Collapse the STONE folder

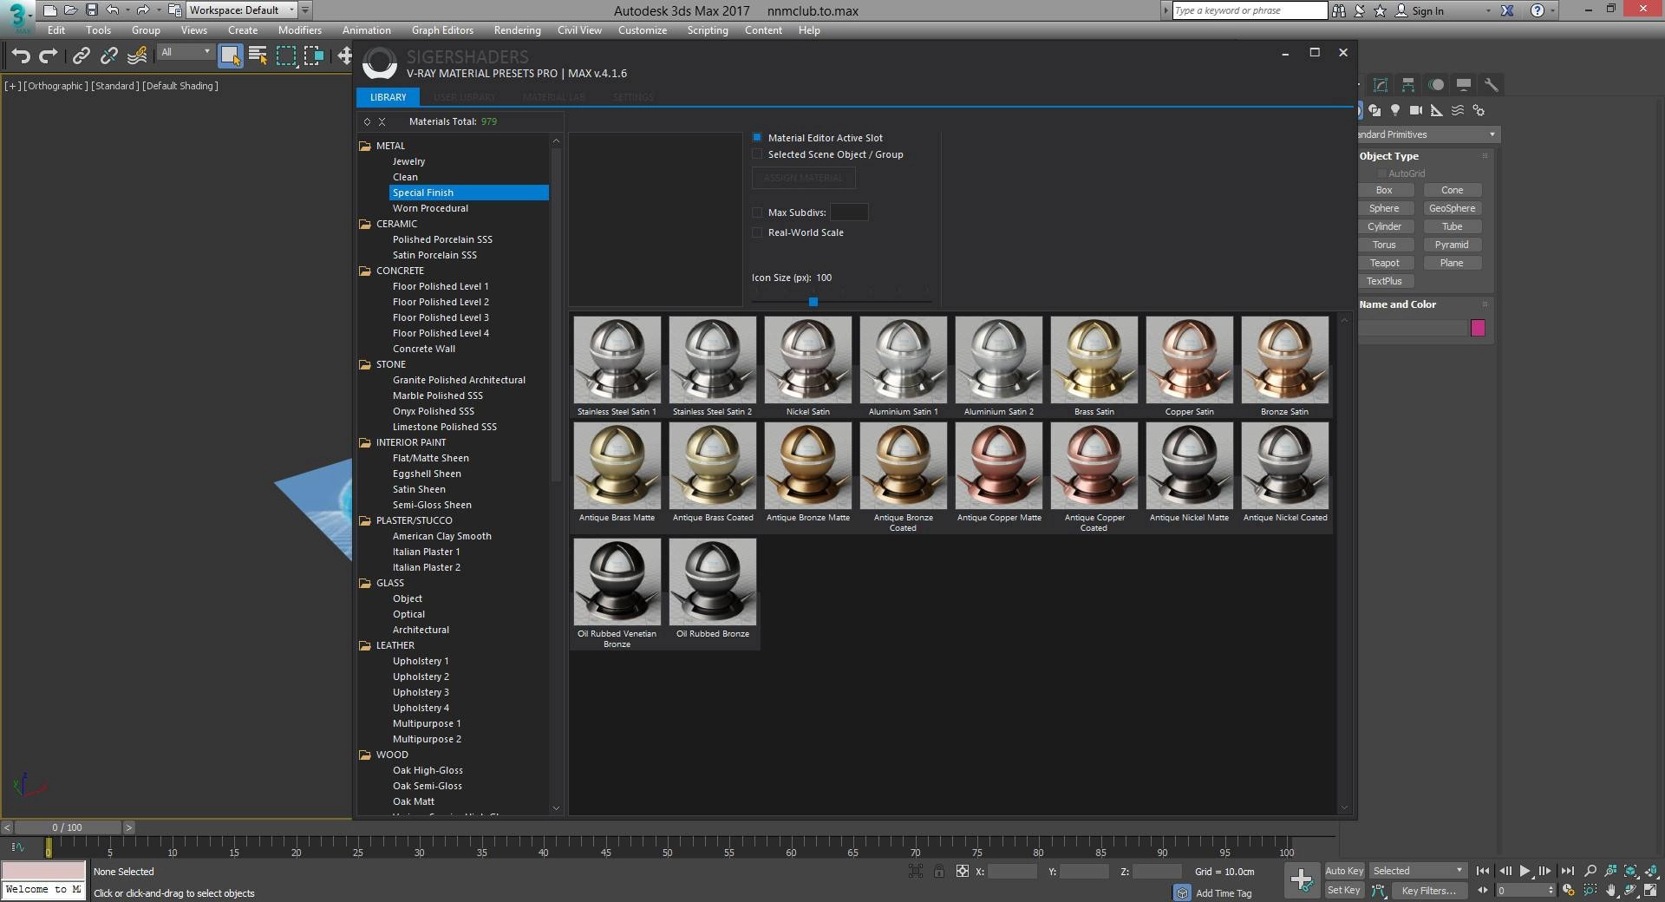pos(365,364)
